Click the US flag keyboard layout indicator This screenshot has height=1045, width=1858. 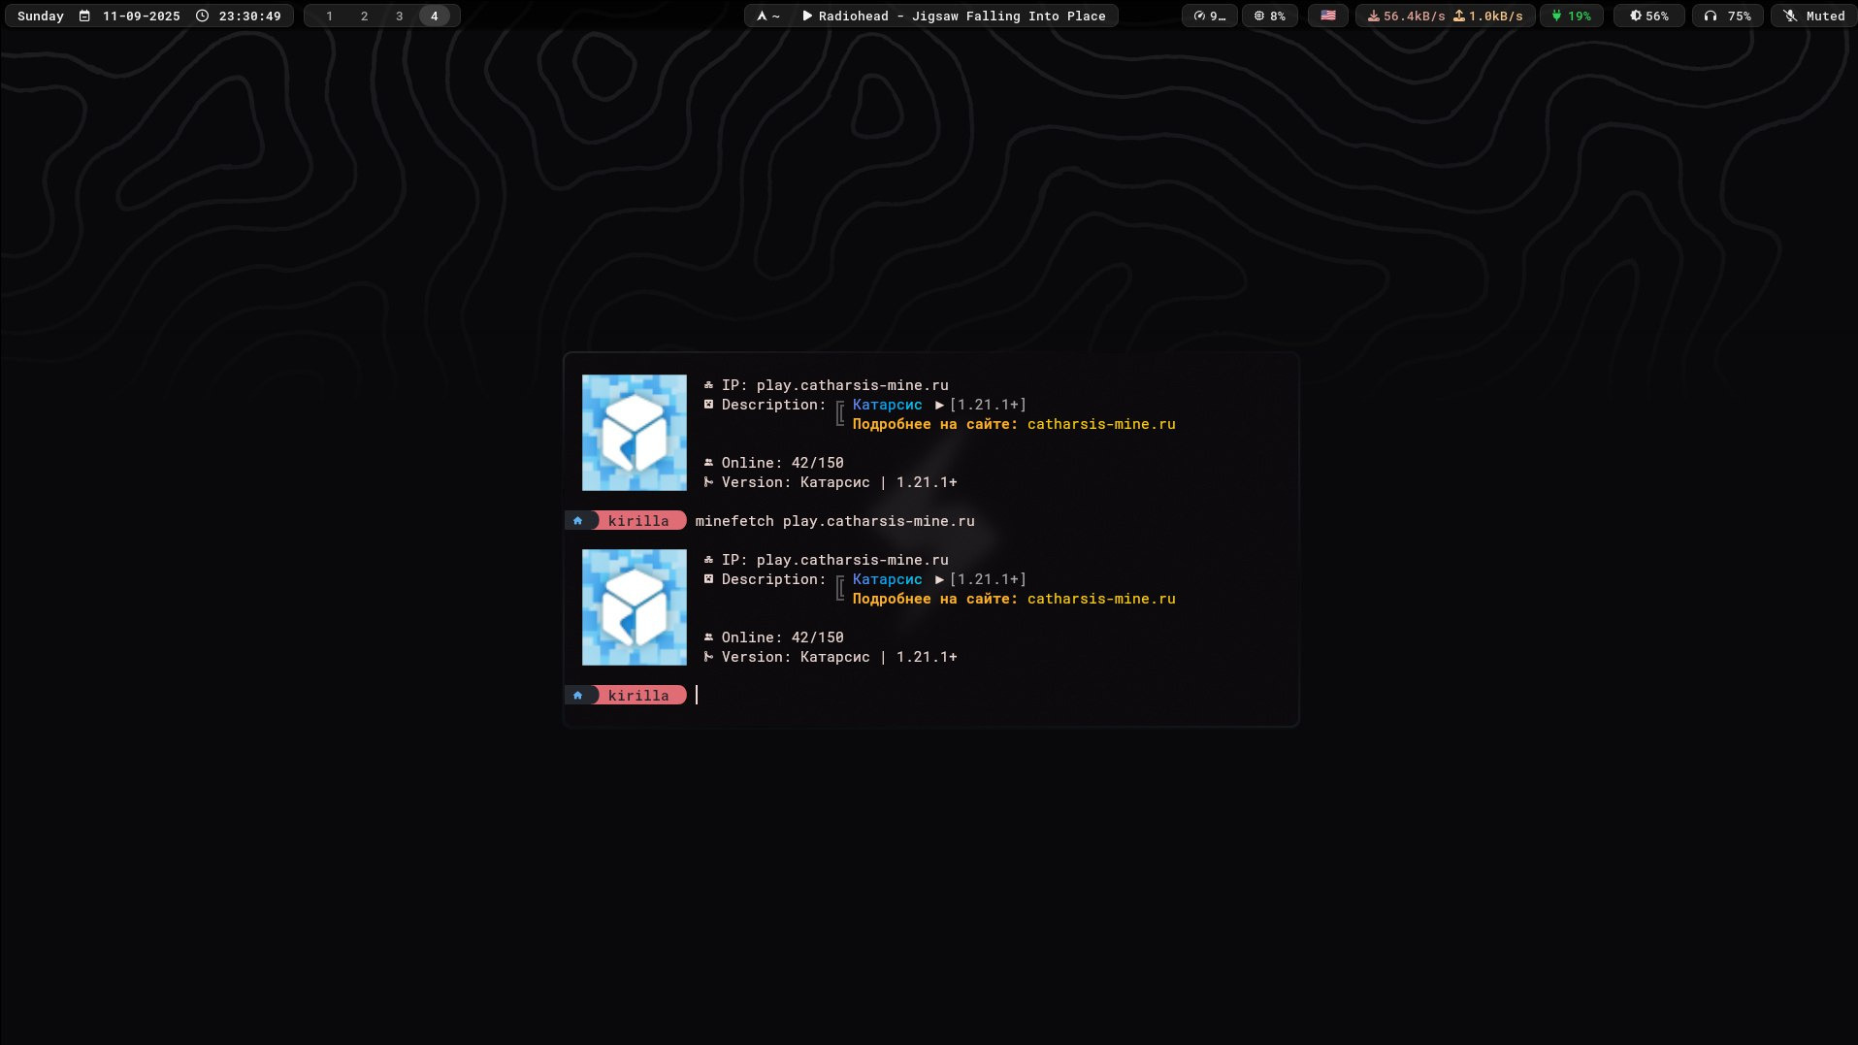click(x=1327, y=16)
